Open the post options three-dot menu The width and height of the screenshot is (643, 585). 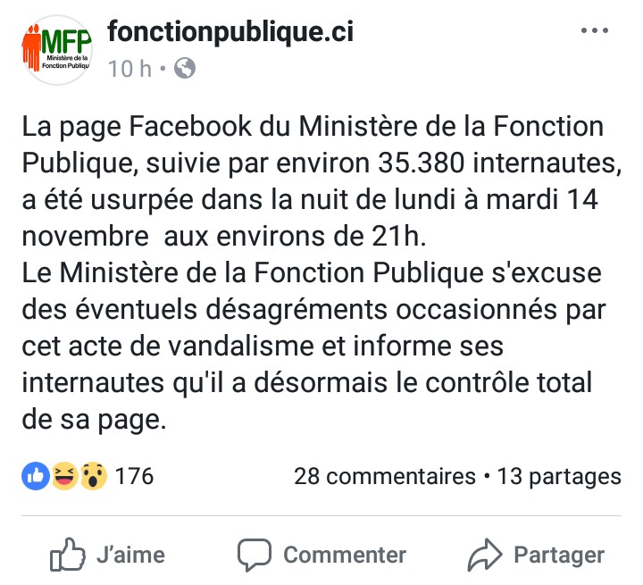[x=594, y=31]
